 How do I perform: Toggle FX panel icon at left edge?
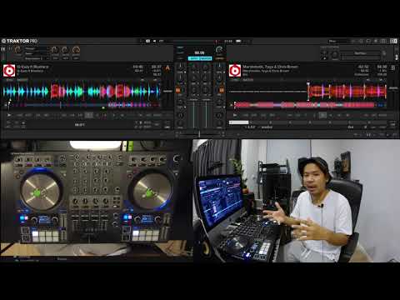click(x=3, y=49)
